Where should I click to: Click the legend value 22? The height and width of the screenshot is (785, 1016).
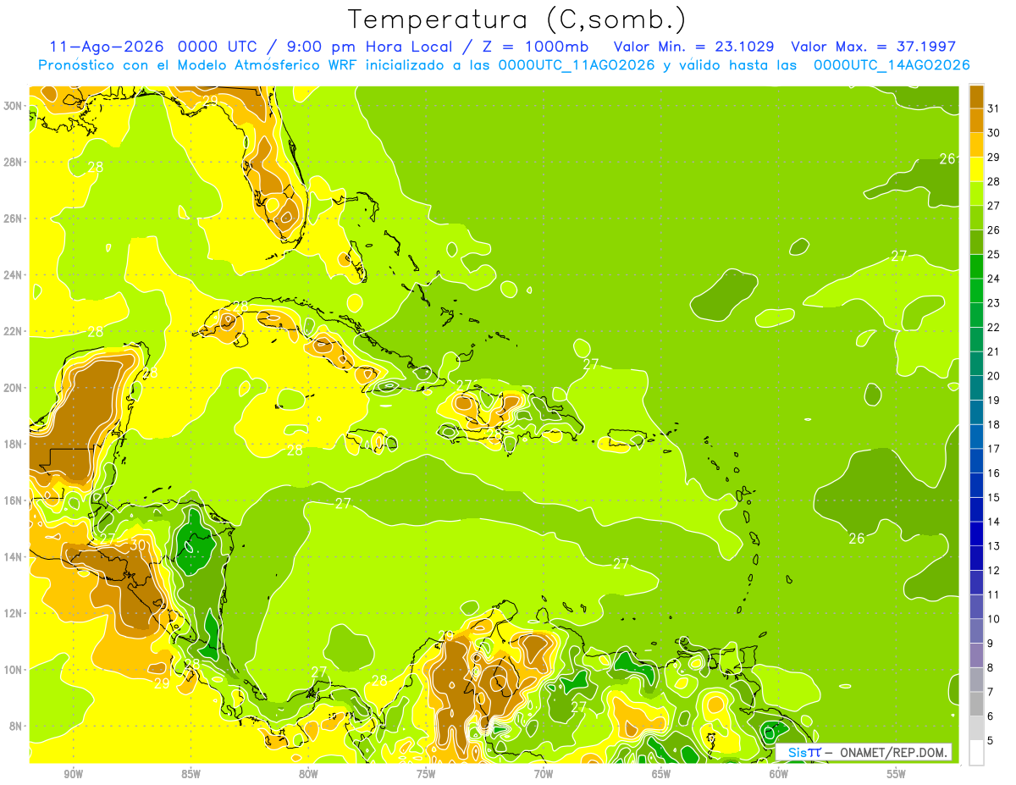994,327
